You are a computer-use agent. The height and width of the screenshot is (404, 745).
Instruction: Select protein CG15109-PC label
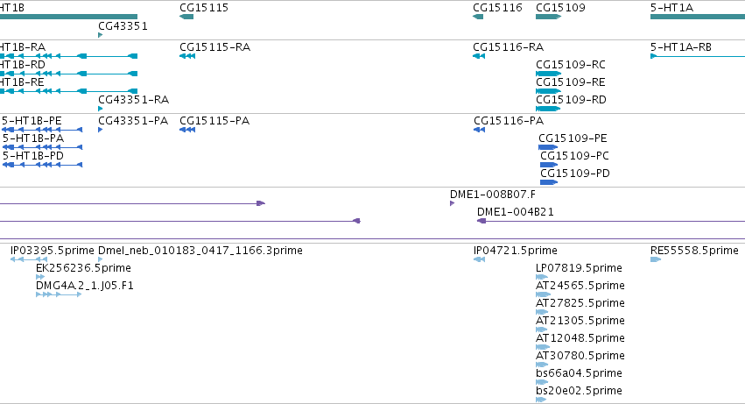[574, 156]
